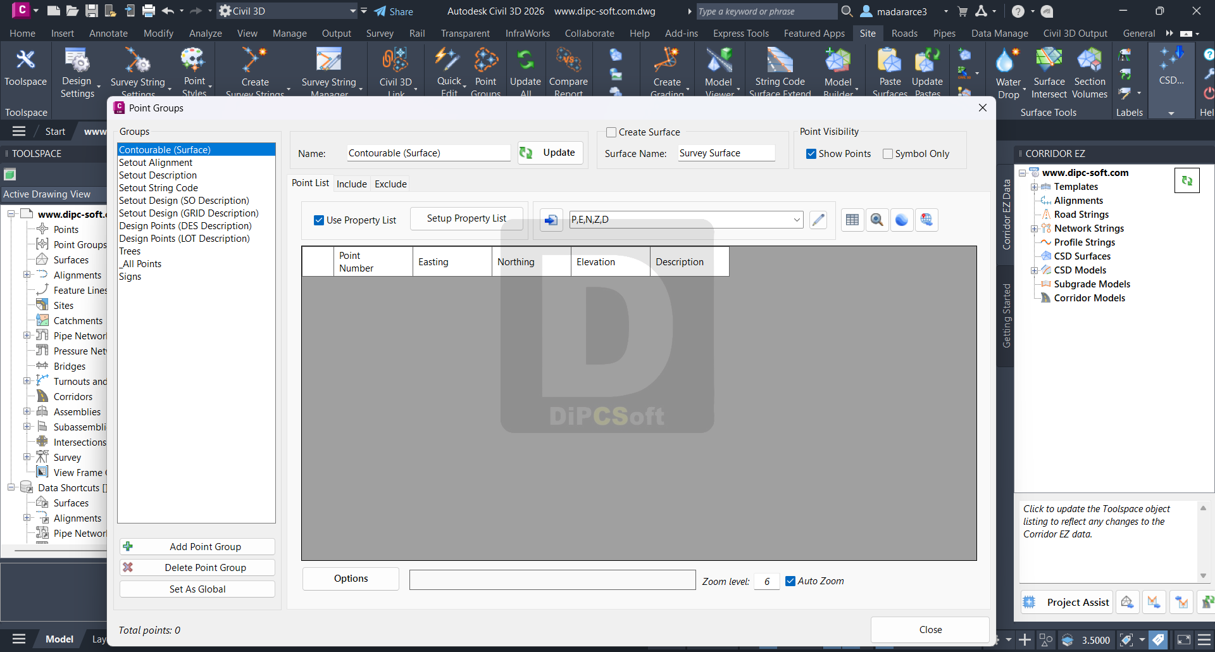Expand the Assemblies node in Toolspace
Image resolution: width=1215 pixels, height=652 pixels.
27,411
